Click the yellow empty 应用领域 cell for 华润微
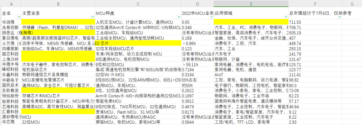This screenshot has height=125, width=362. point(251,22)
